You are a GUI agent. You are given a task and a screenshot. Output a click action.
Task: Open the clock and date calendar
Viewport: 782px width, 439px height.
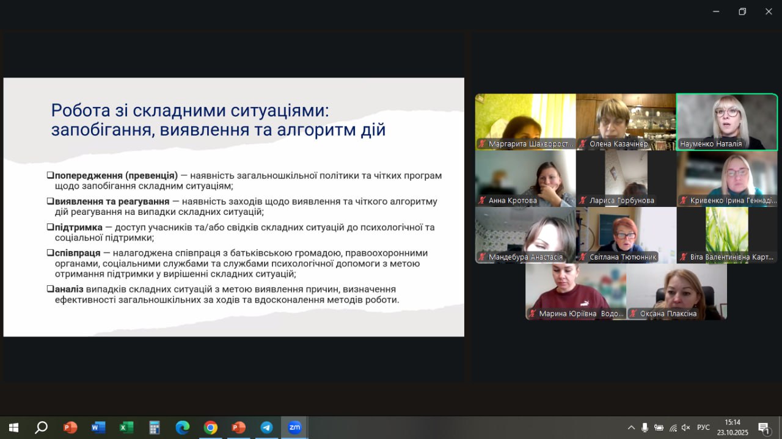(x=732, y=427)
